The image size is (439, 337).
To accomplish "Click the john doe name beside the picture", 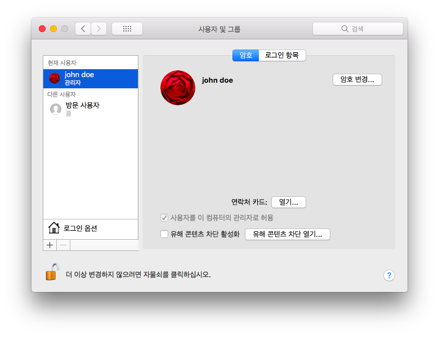I will [217, 80].
